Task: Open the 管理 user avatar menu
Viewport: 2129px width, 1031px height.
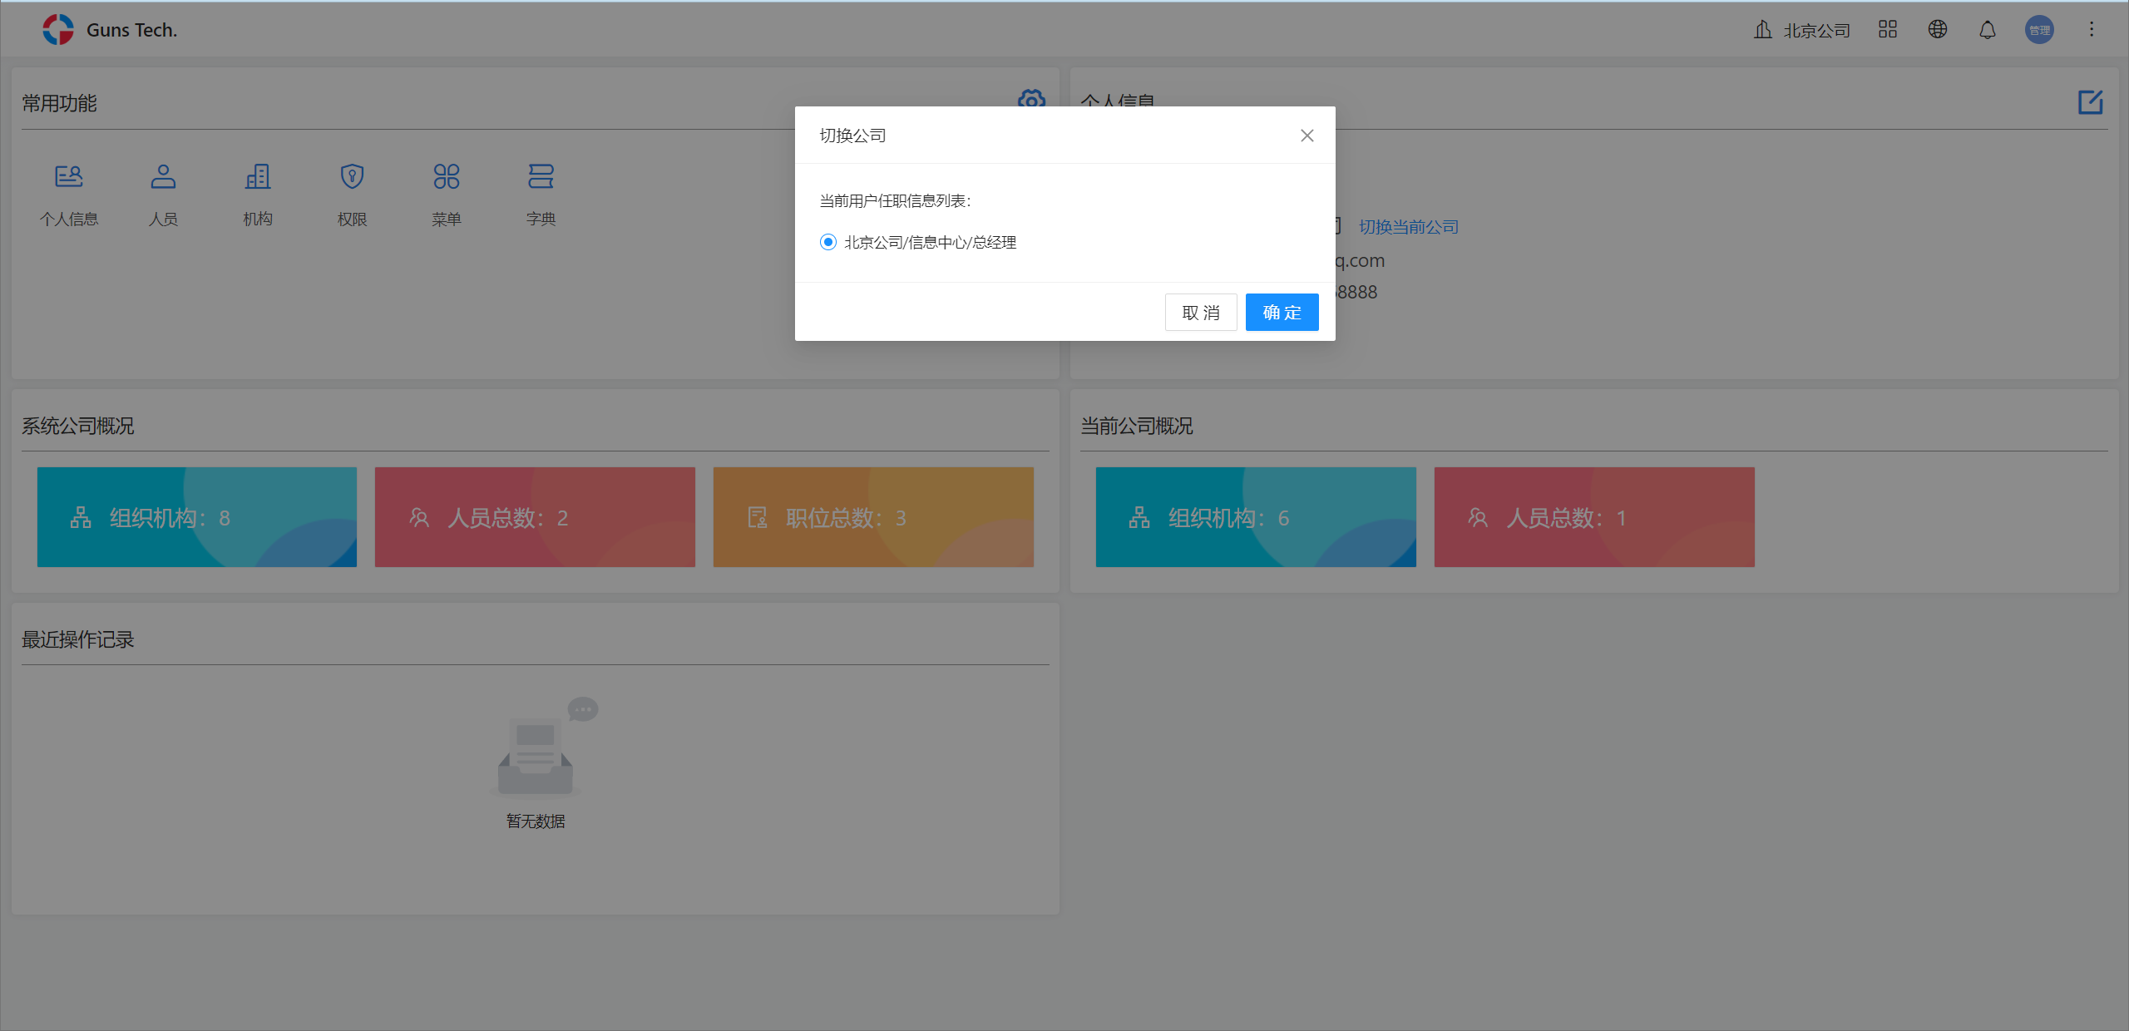Action: pyautogui.click(x=2038, y=31)
